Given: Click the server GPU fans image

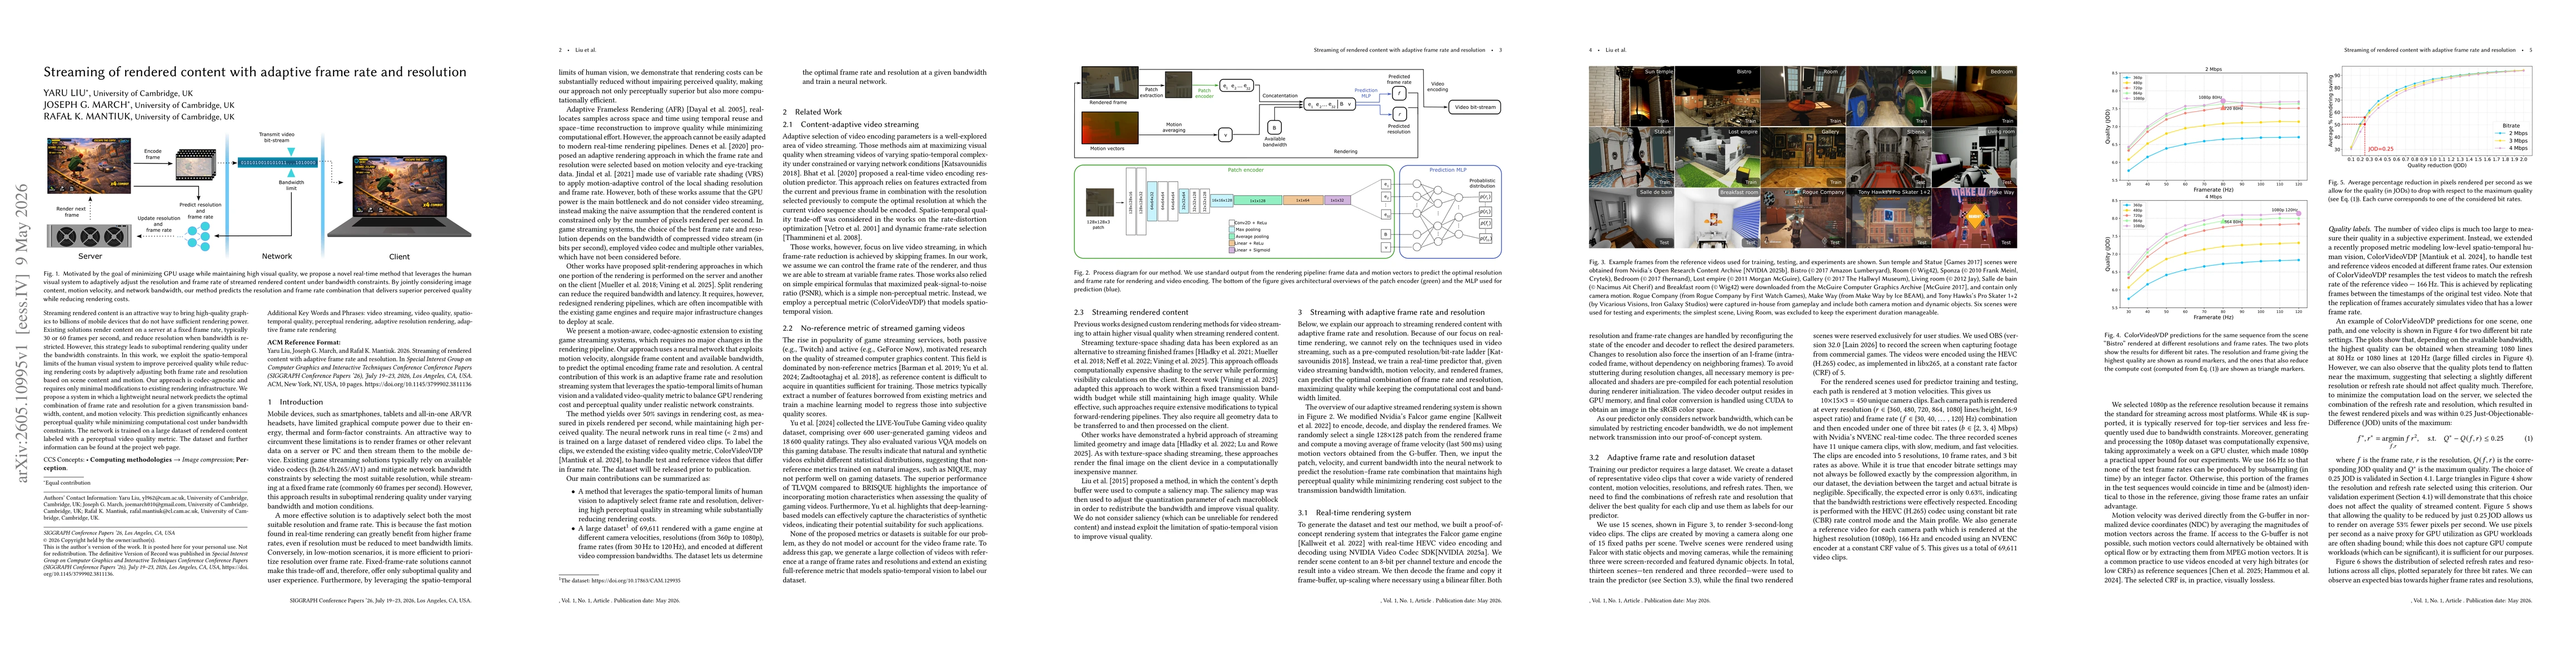Looking at the screenshot, I should (90, 237).
